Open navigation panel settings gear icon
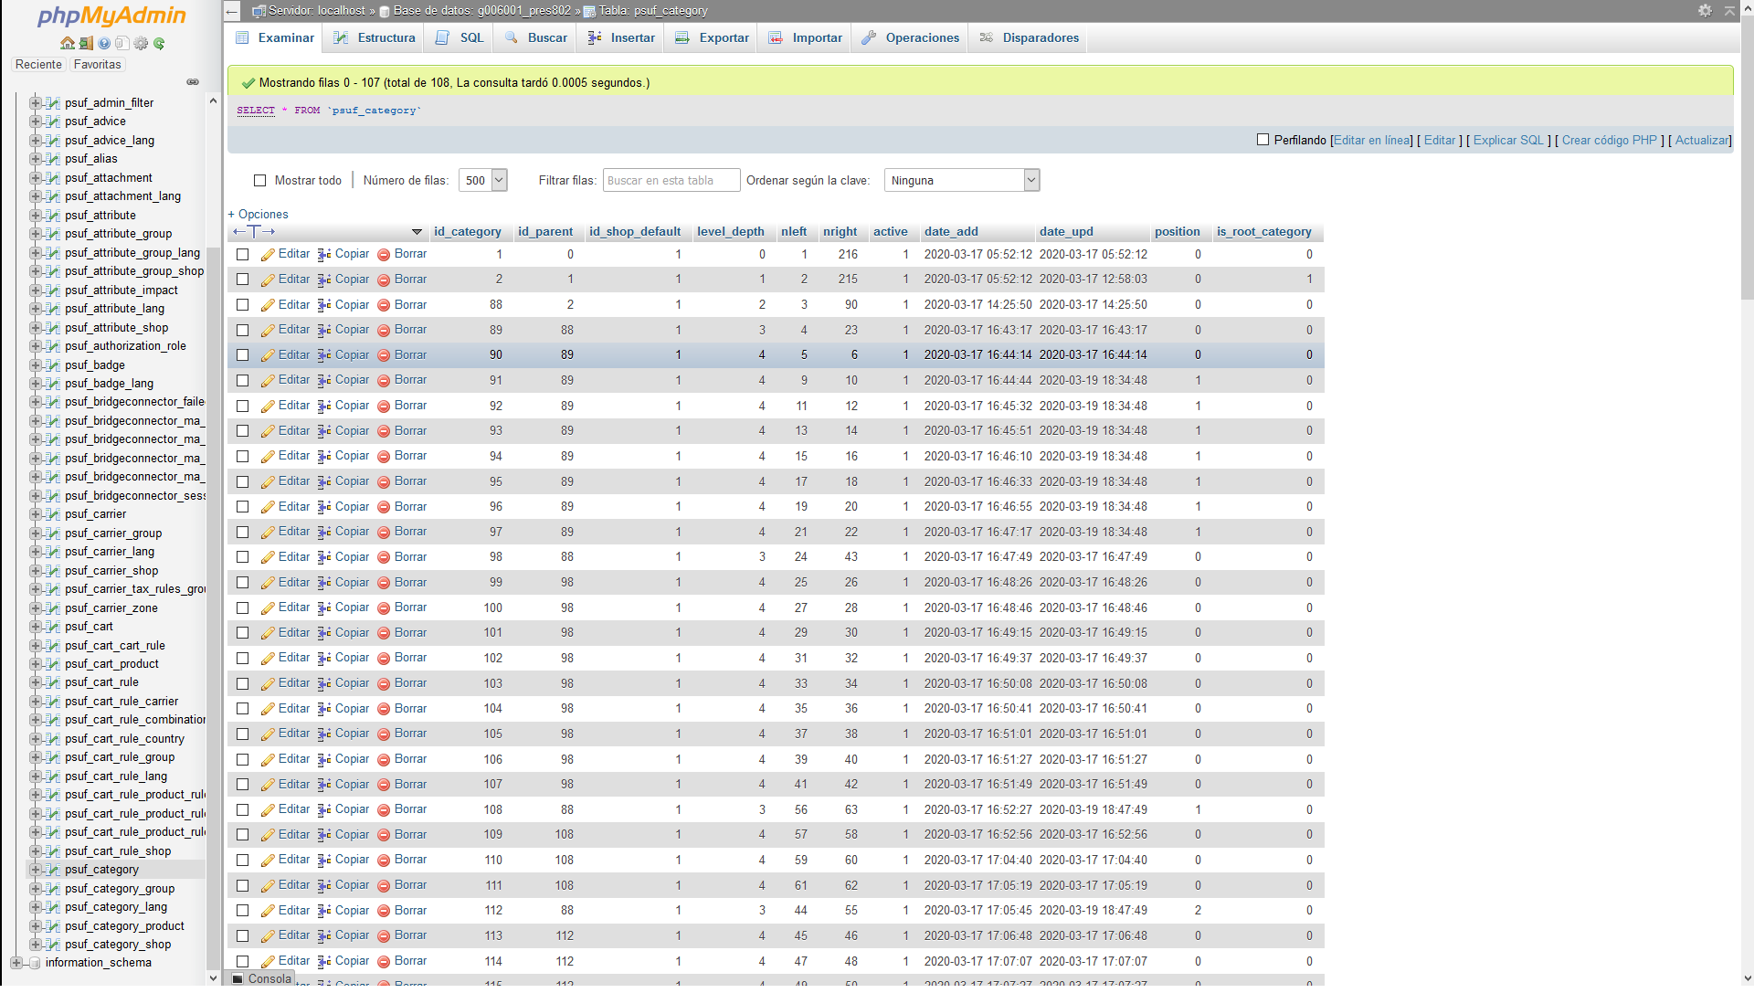Image resolution: width=1754 pixels, height=993 pixels. point(141,43)
